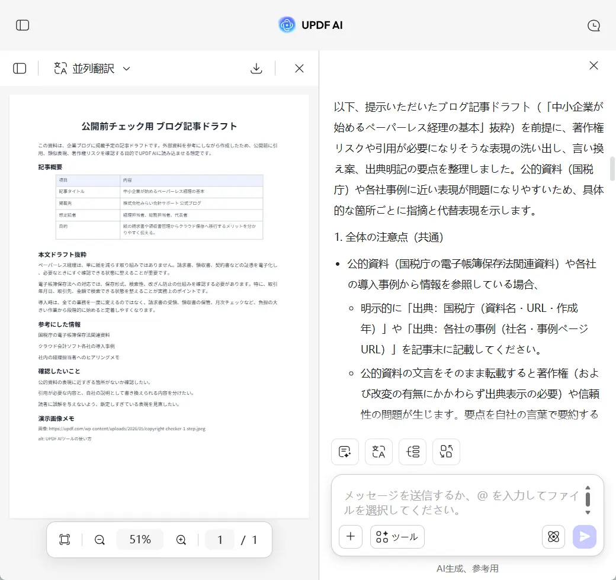Viewport: 616px width, 580px height.
Task: Click the document page thumbnail title
Action: point(159,126)
